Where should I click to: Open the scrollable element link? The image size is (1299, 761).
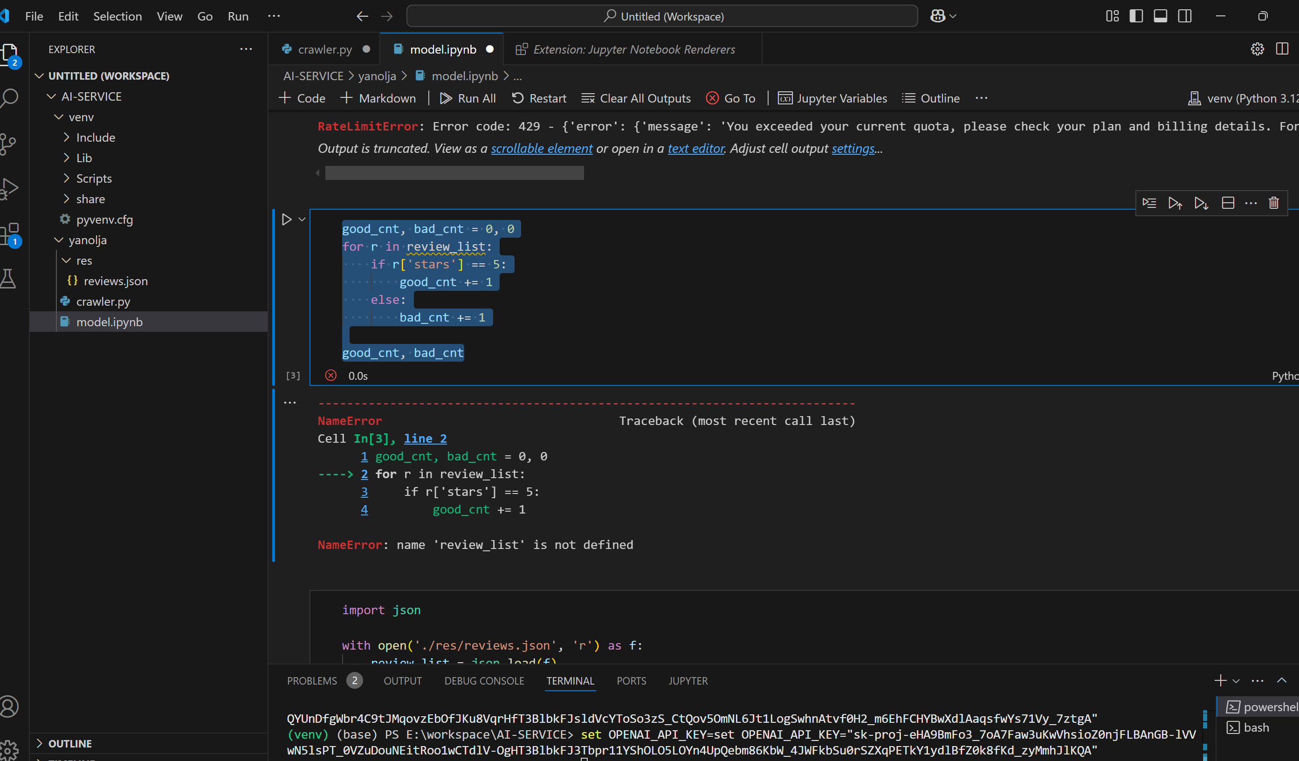pyautogui.click(x=541, y=148)
